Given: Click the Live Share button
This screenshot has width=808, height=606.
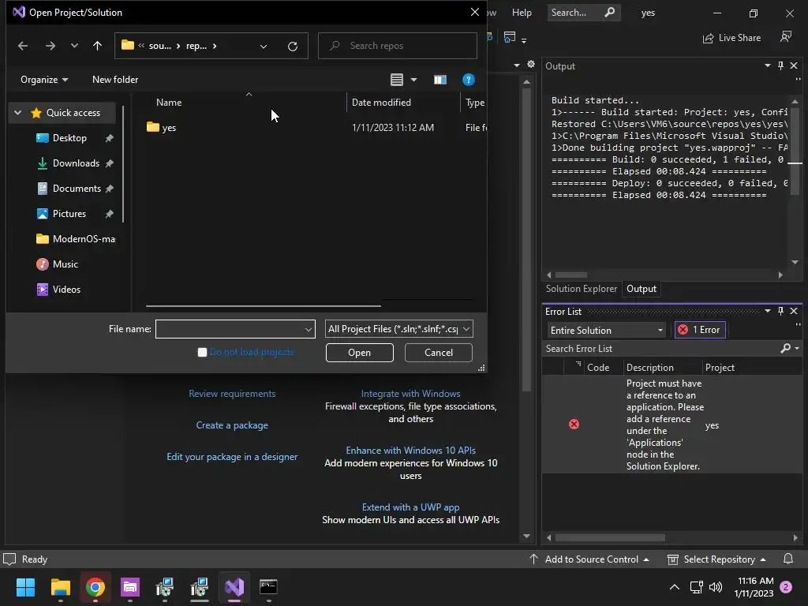Looking at the screenshot, I should coord(731,38).
